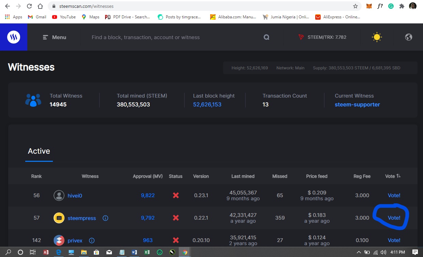Open last block height 52,626,153
423x257 pixels.
pyautogui.click(x=207, y=104)
